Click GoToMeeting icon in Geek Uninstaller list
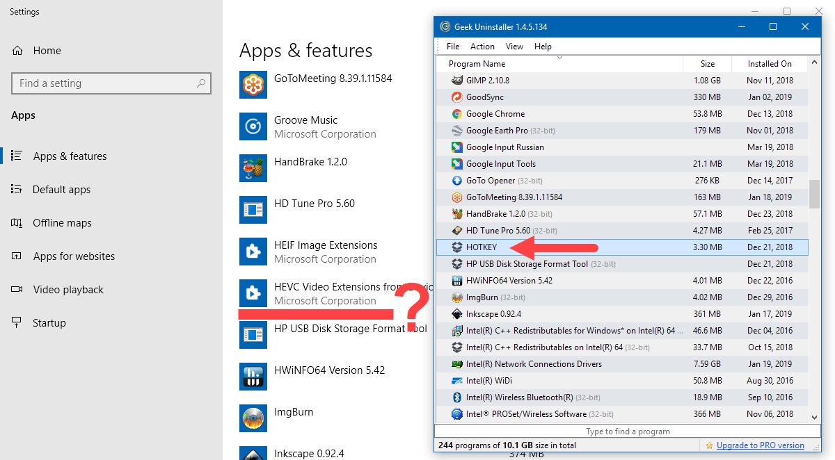The image size is (835, 460). (x=457, y=197)
